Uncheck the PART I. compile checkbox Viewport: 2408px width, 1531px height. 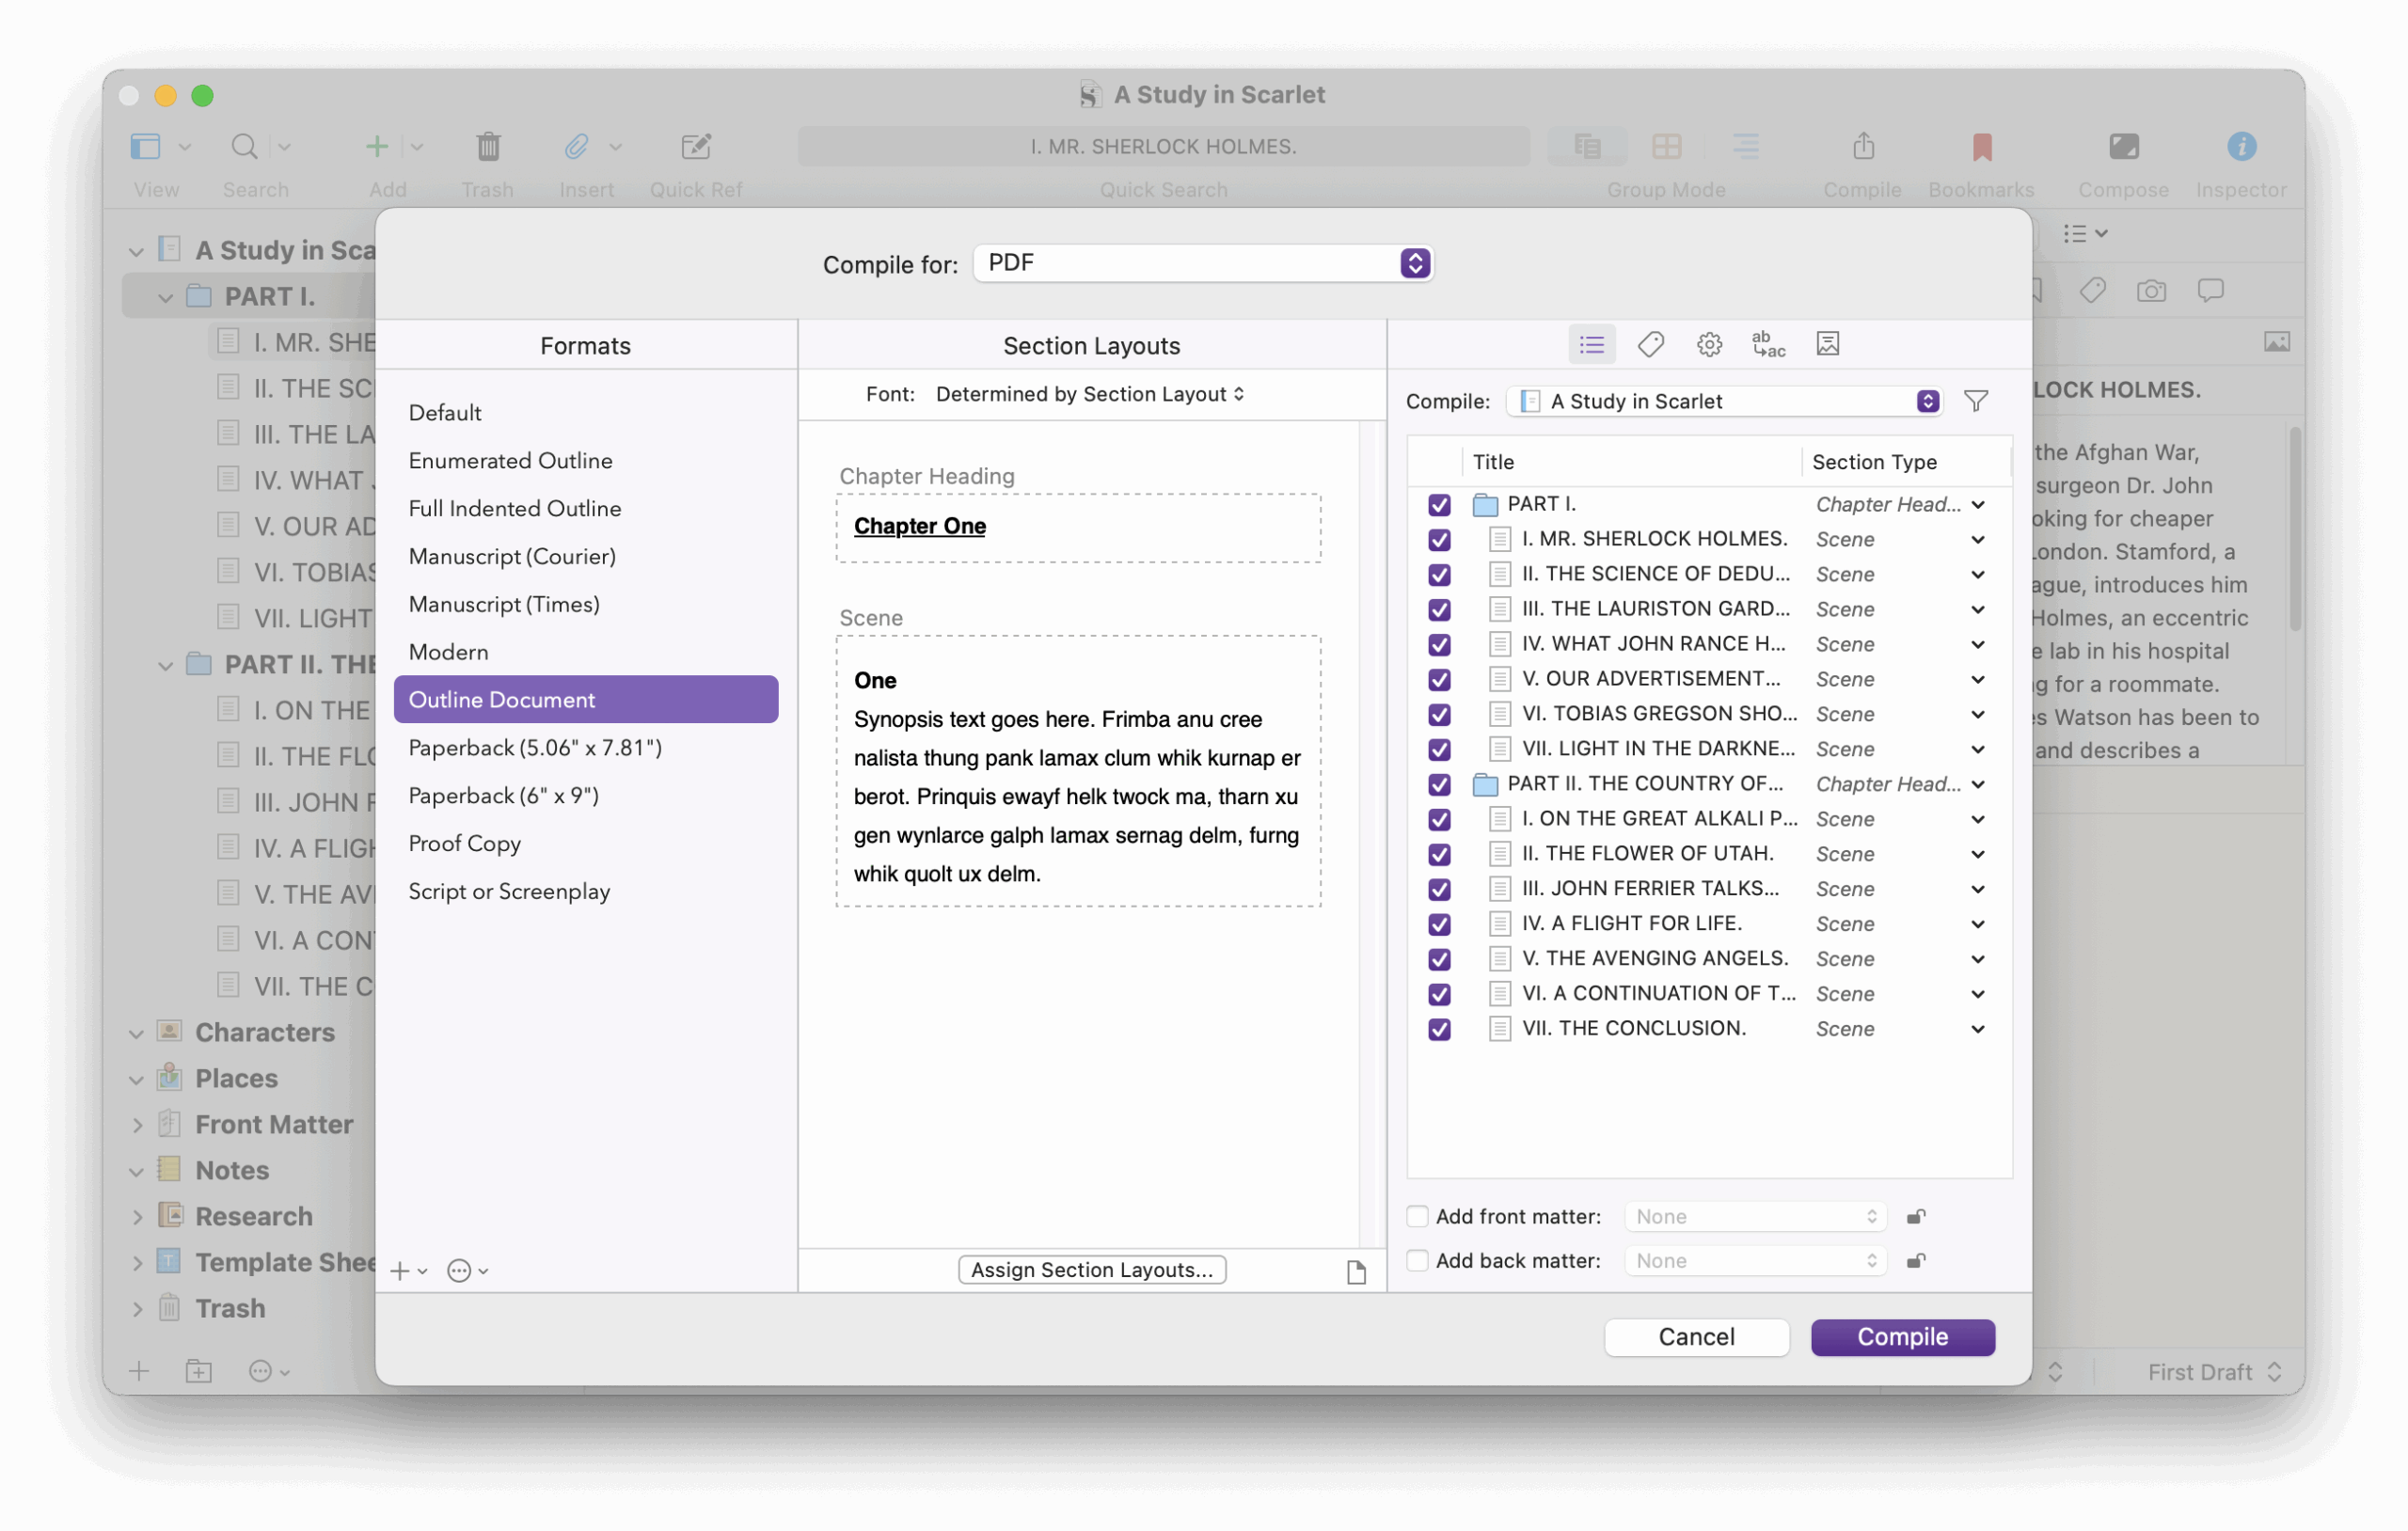(x=1439, y=505)
